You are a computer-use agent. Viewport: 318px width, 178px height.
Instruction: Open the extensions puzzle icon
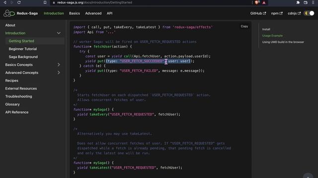(298, 2)
